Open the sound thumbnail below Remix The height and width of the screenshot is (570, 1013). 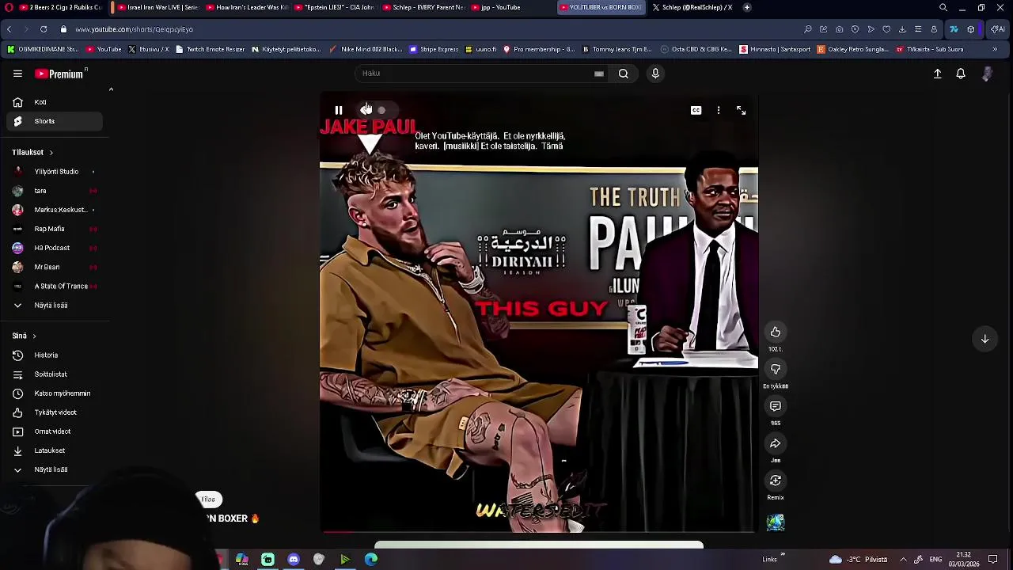pos(776,522)
